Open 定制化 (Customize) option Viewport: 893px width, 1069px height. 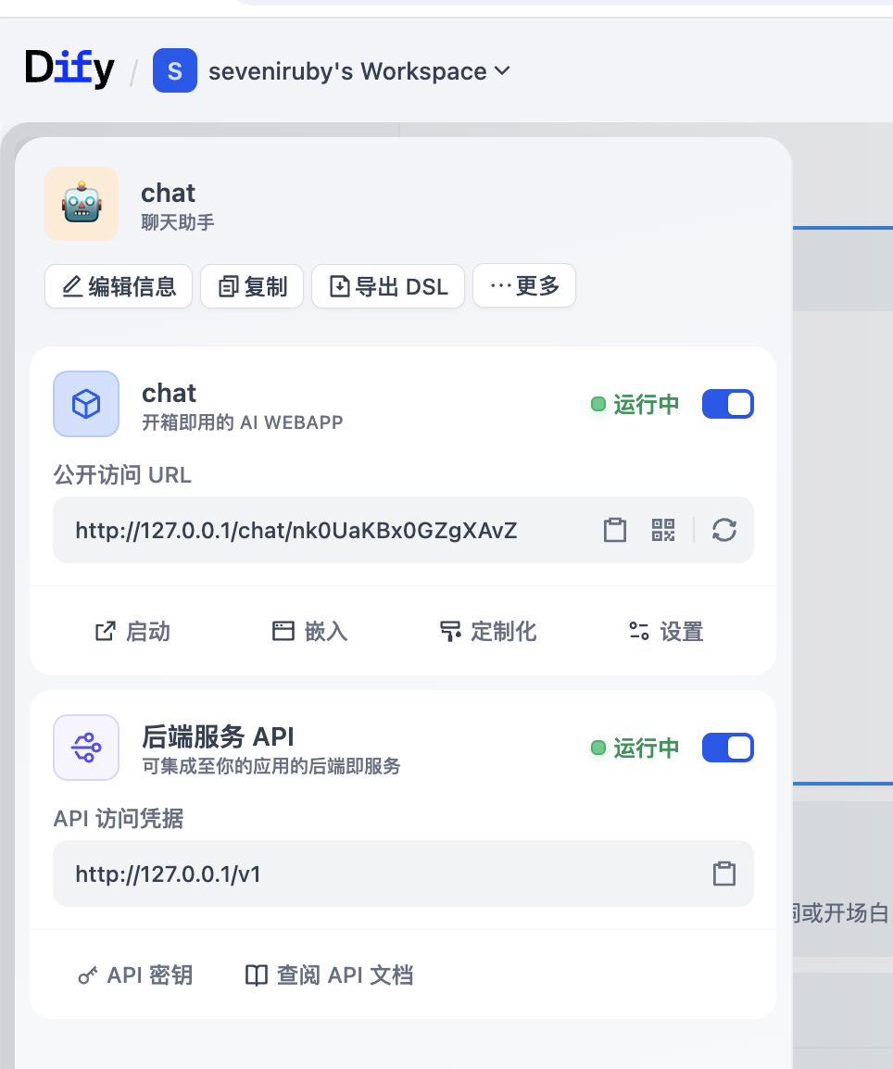coord(488,632)
